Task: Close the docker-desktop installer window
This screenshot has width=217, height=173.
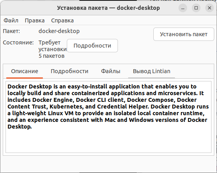Action: (210, 8)
